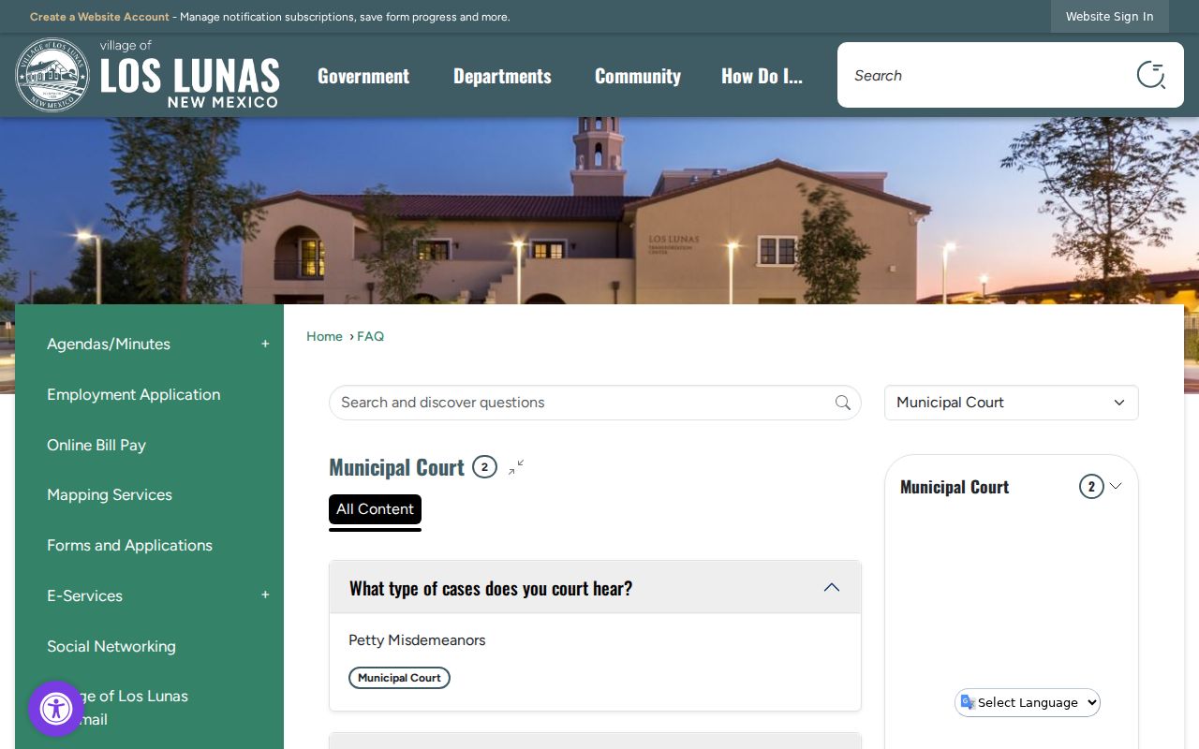Open the Select Language dropdown
This screenshot has height=749, width=1199.
click(1028, 703)
